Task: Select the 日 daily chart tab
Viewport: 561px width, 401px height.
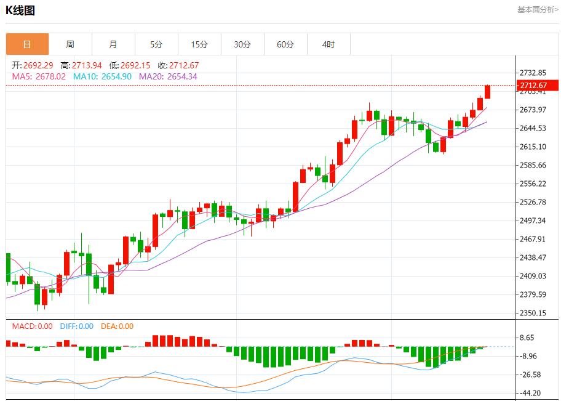Action: (27, 44)
